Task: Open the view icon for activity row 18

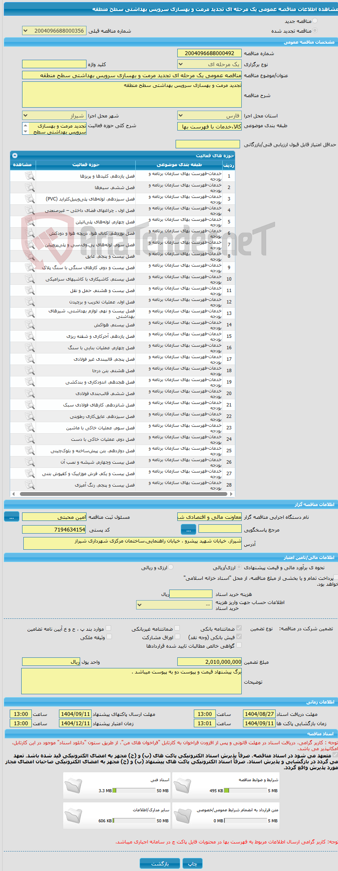Action: [x=30, y=370]
